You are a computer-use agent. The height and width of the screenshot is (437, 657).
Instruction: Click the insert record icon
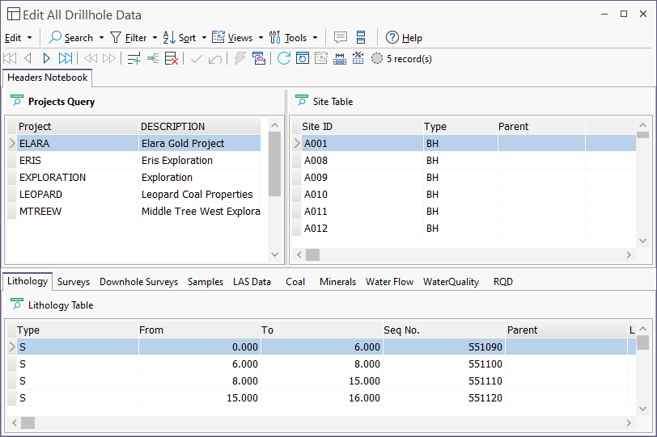[x=153, y=58]
